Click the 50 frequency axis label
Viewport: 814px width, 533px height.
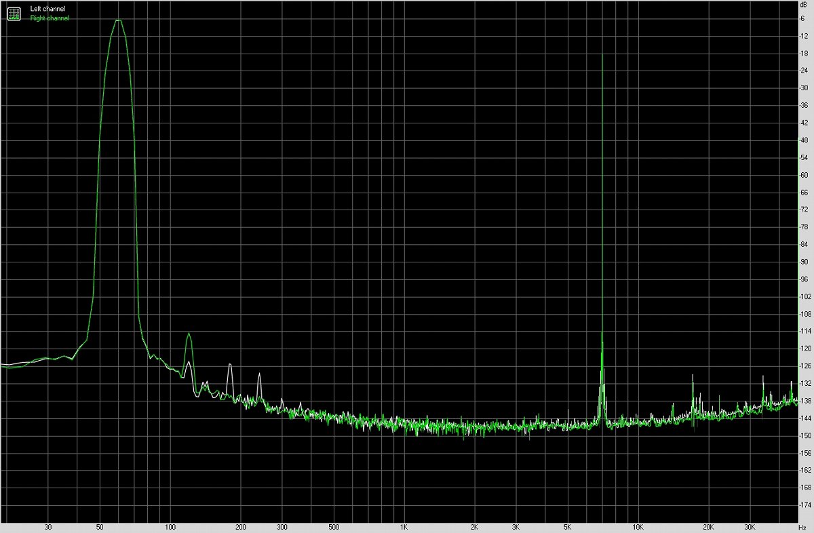point(100,526)
